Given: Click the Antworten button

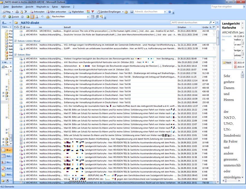Looking at the screenshot, I should tap(37, 12).
